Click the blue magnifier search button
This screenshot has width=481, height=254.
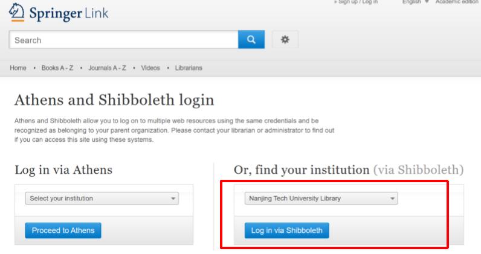click(251, 40)
